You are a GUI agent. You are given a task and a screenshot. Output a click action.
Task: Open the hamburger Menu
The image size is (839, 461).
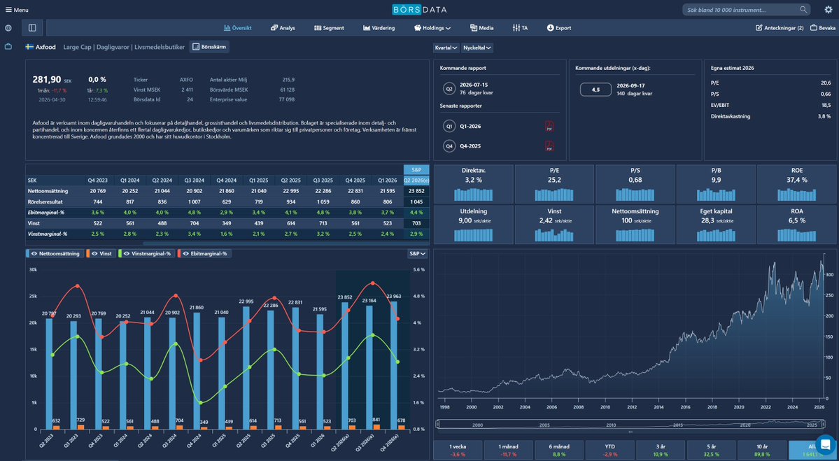(17, 10)
